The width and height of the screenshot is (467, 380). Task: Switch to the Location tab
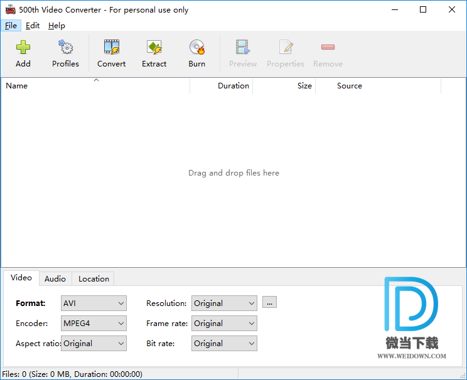[x=94, y=279]
